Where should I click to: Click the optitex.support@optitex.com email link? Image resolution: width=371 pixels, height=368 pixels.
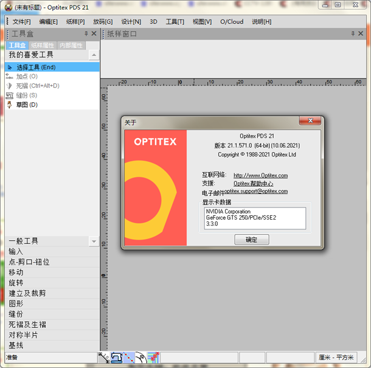point(256,191)
